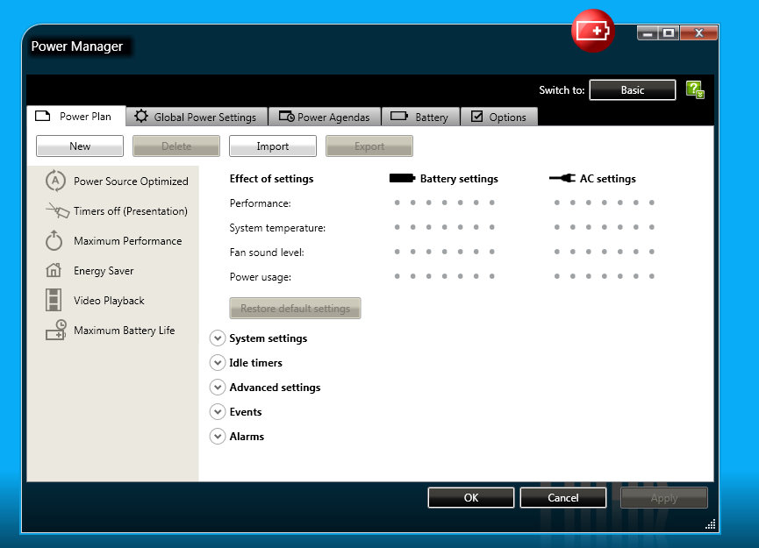This screenshot has height=548, width=759.
Task: Expand Advanced settings section
Action: click(218, 387)
